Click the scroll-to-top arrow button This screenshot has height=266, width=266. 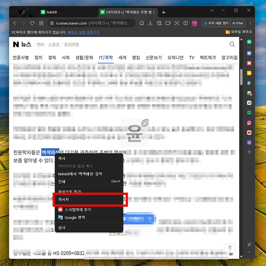click(x=230, y=249)
